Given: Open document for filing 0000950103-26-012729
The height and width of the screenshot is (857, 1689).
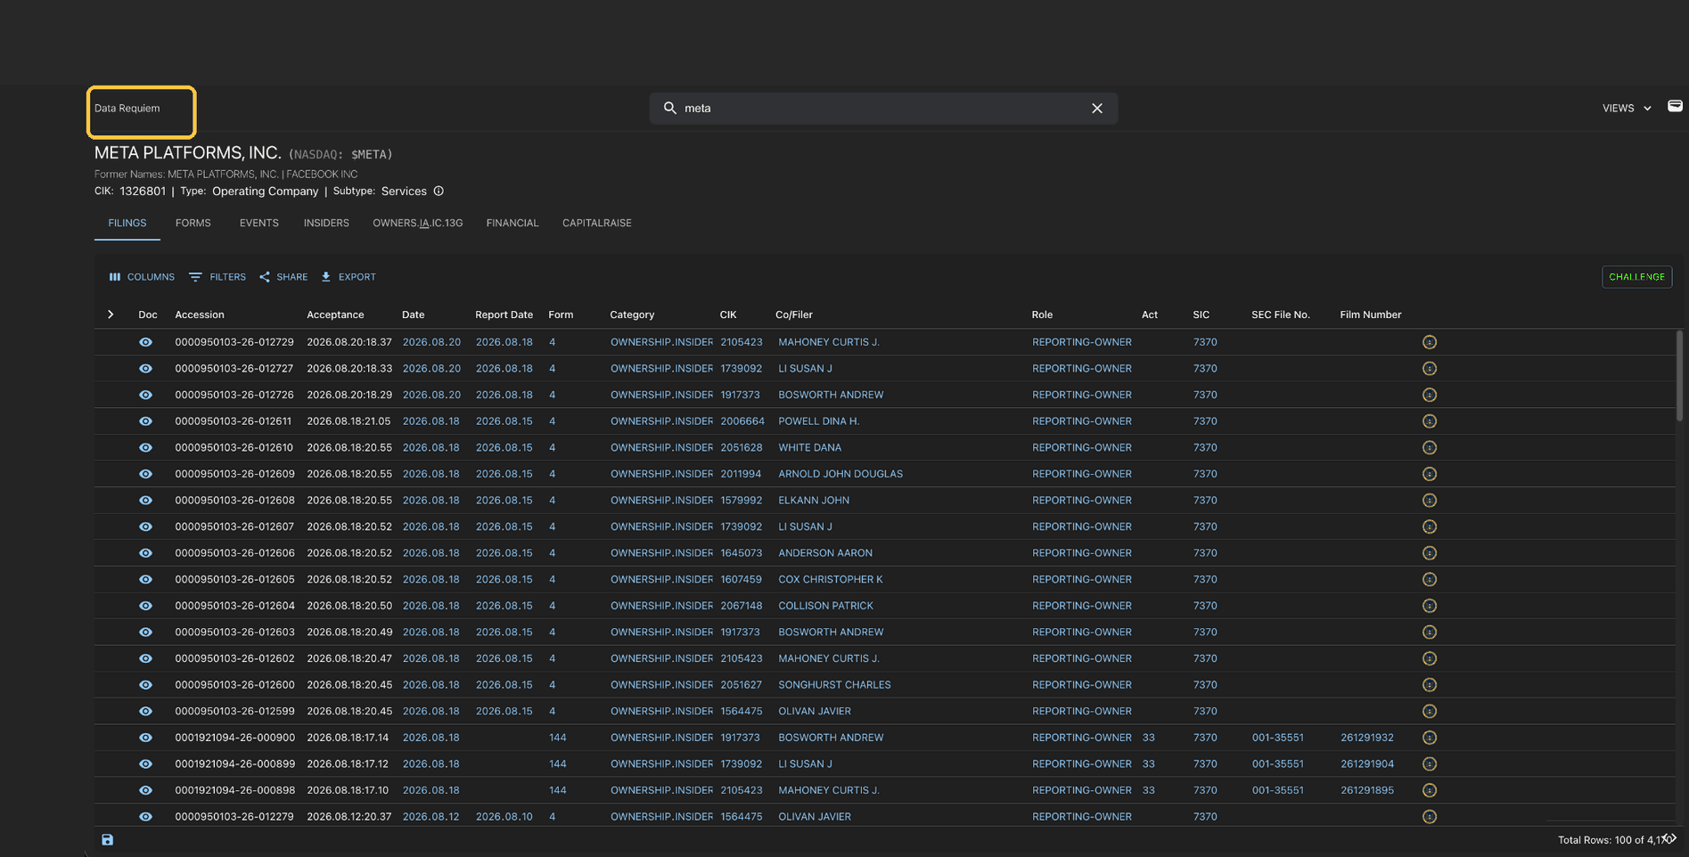Looking at the screenshot, I should pos(145,342).
